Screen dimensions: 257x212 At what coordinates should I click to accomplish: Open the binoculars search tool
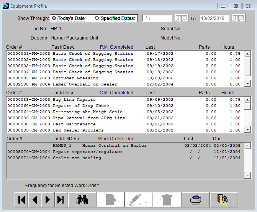pos(82,200)
